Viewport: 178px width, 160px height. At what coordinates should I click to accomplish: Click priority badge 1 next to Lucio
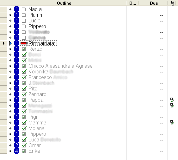(x=16, y=20)
